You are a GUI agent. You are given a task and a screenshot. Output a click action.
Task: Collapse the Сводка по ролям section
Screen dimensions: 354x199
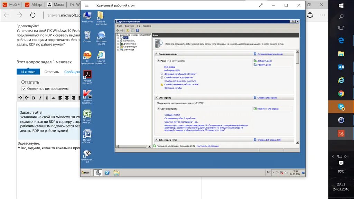point(157,54)
